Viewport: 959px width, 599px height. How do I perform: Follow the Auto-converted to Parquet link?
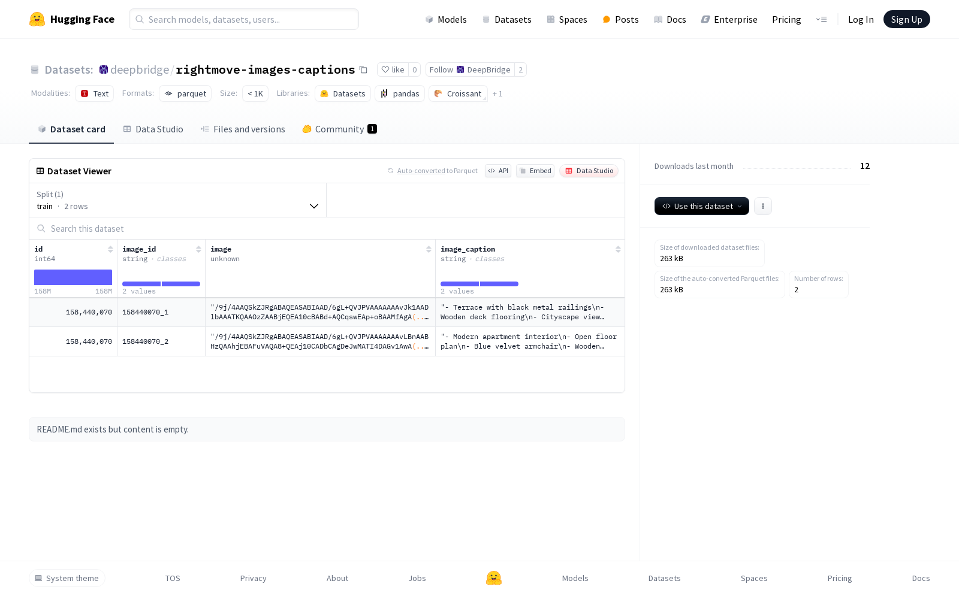(x=421, y=171)
